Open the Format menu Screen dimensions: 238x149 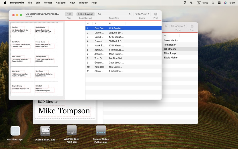point(48,3)
